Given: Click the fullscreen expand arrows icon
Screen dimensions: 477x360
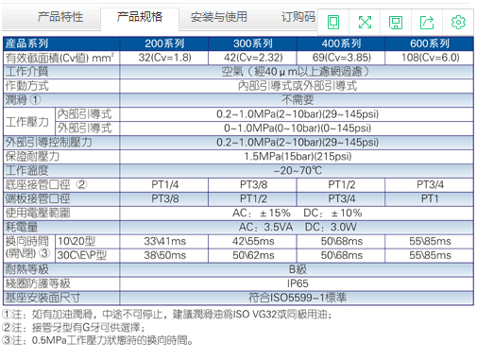Looking at the screenshot, I should (365, 23).
